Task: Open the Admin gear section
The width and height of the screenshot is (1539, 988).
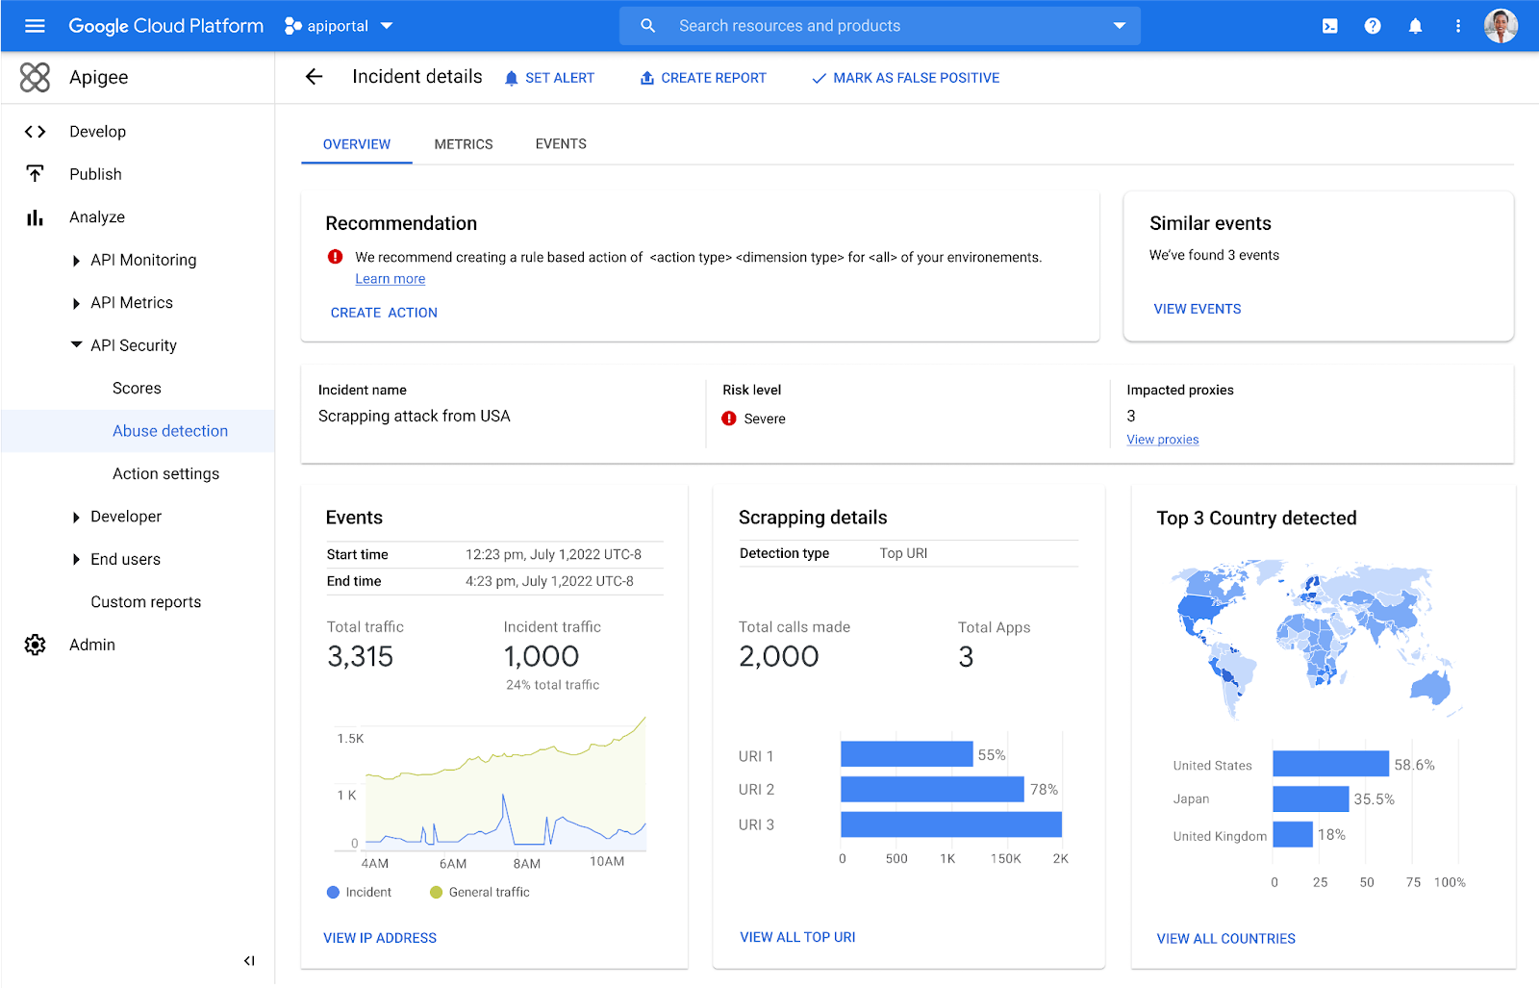Action: [x=36, y=645]
